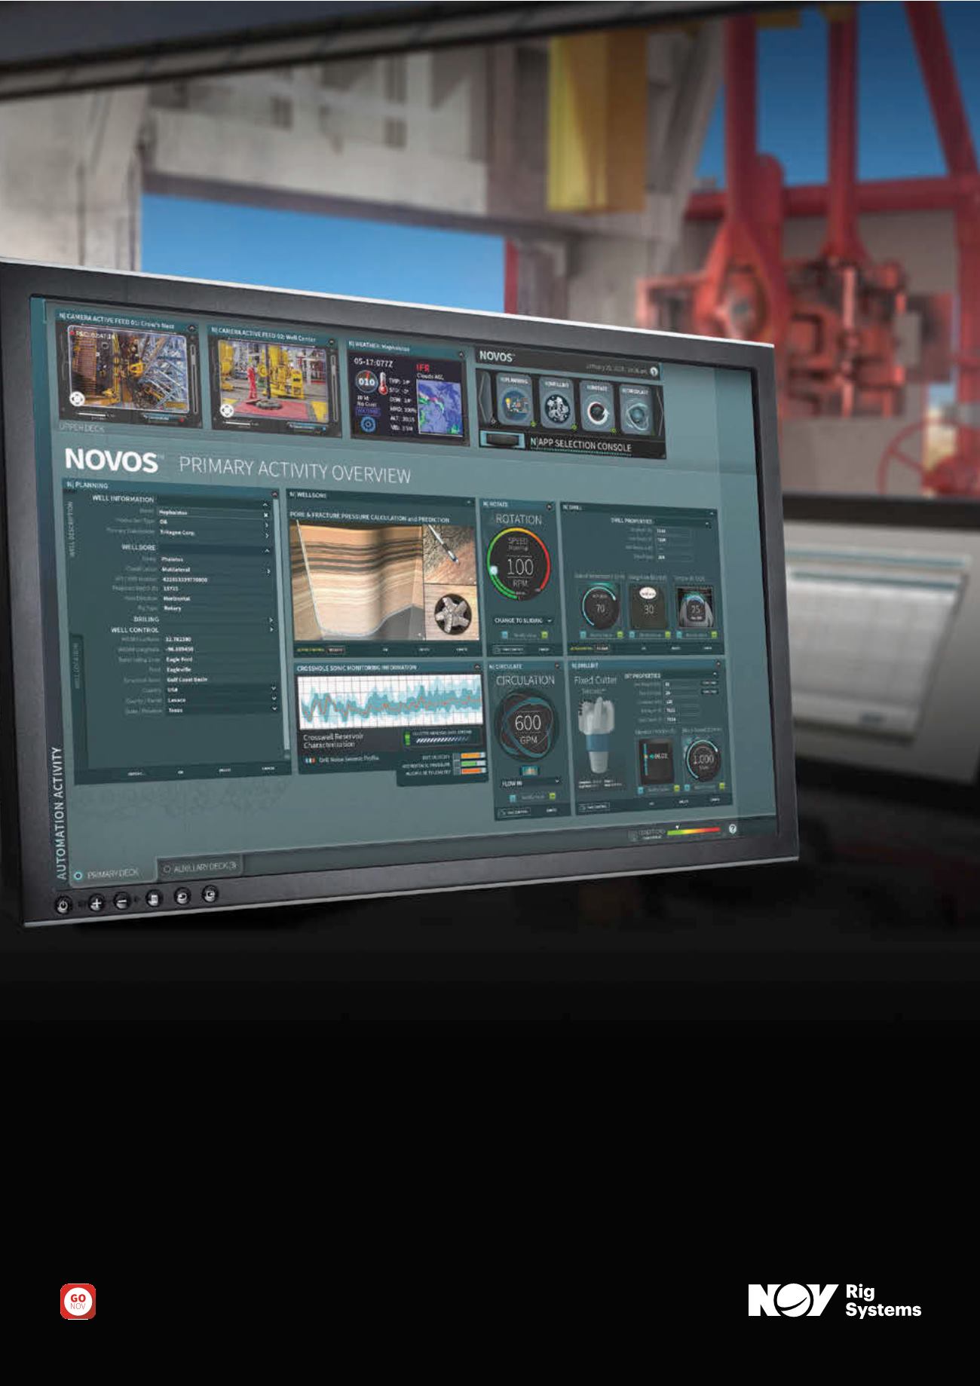980x1386 pixels.
Task: Adjust the Rotation speed dial handle
Action: pyautogui.click(x=493, y=571)
